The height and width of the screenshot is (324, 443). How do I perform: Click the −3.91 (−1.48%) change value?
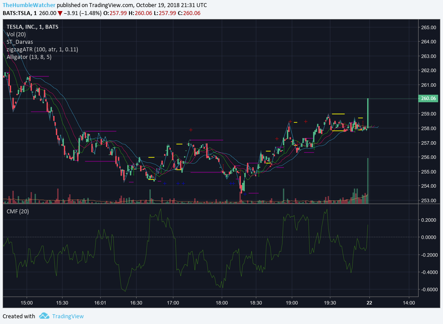(83, 13)
